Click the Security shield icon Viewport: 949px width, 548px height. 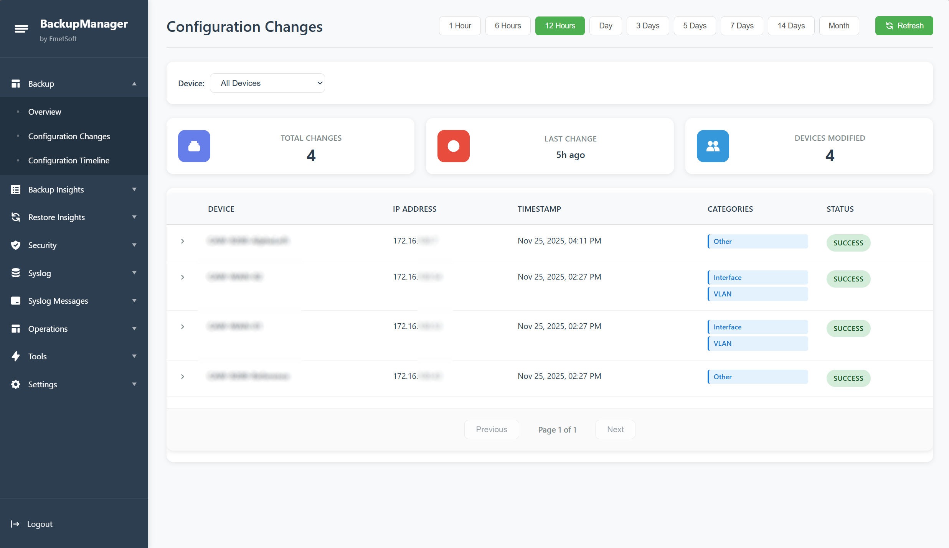click(x=16, y=245)
